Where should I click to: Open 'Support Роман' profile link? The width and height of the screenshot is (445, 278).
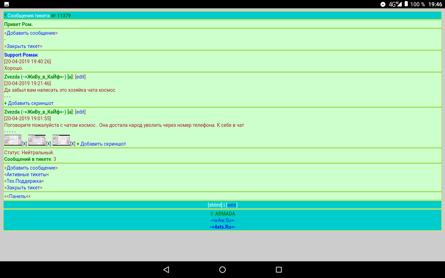coord(21,55)
